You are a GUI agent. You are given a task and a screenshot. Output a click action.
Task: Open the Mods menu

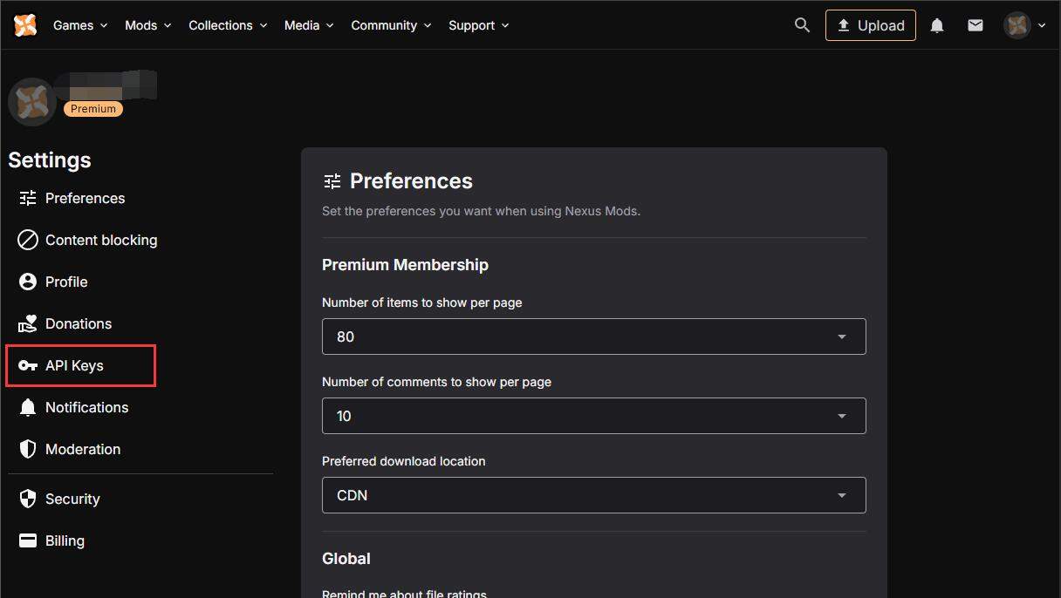[x=147, y=25]
